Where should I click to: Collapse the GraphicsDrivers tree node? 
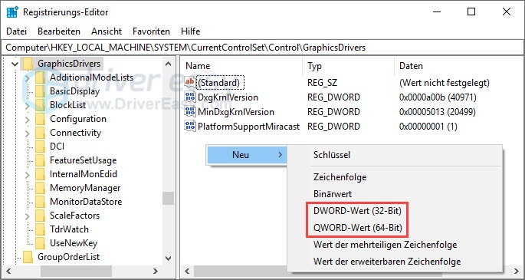pyautogui.click(x=15, y=64)
